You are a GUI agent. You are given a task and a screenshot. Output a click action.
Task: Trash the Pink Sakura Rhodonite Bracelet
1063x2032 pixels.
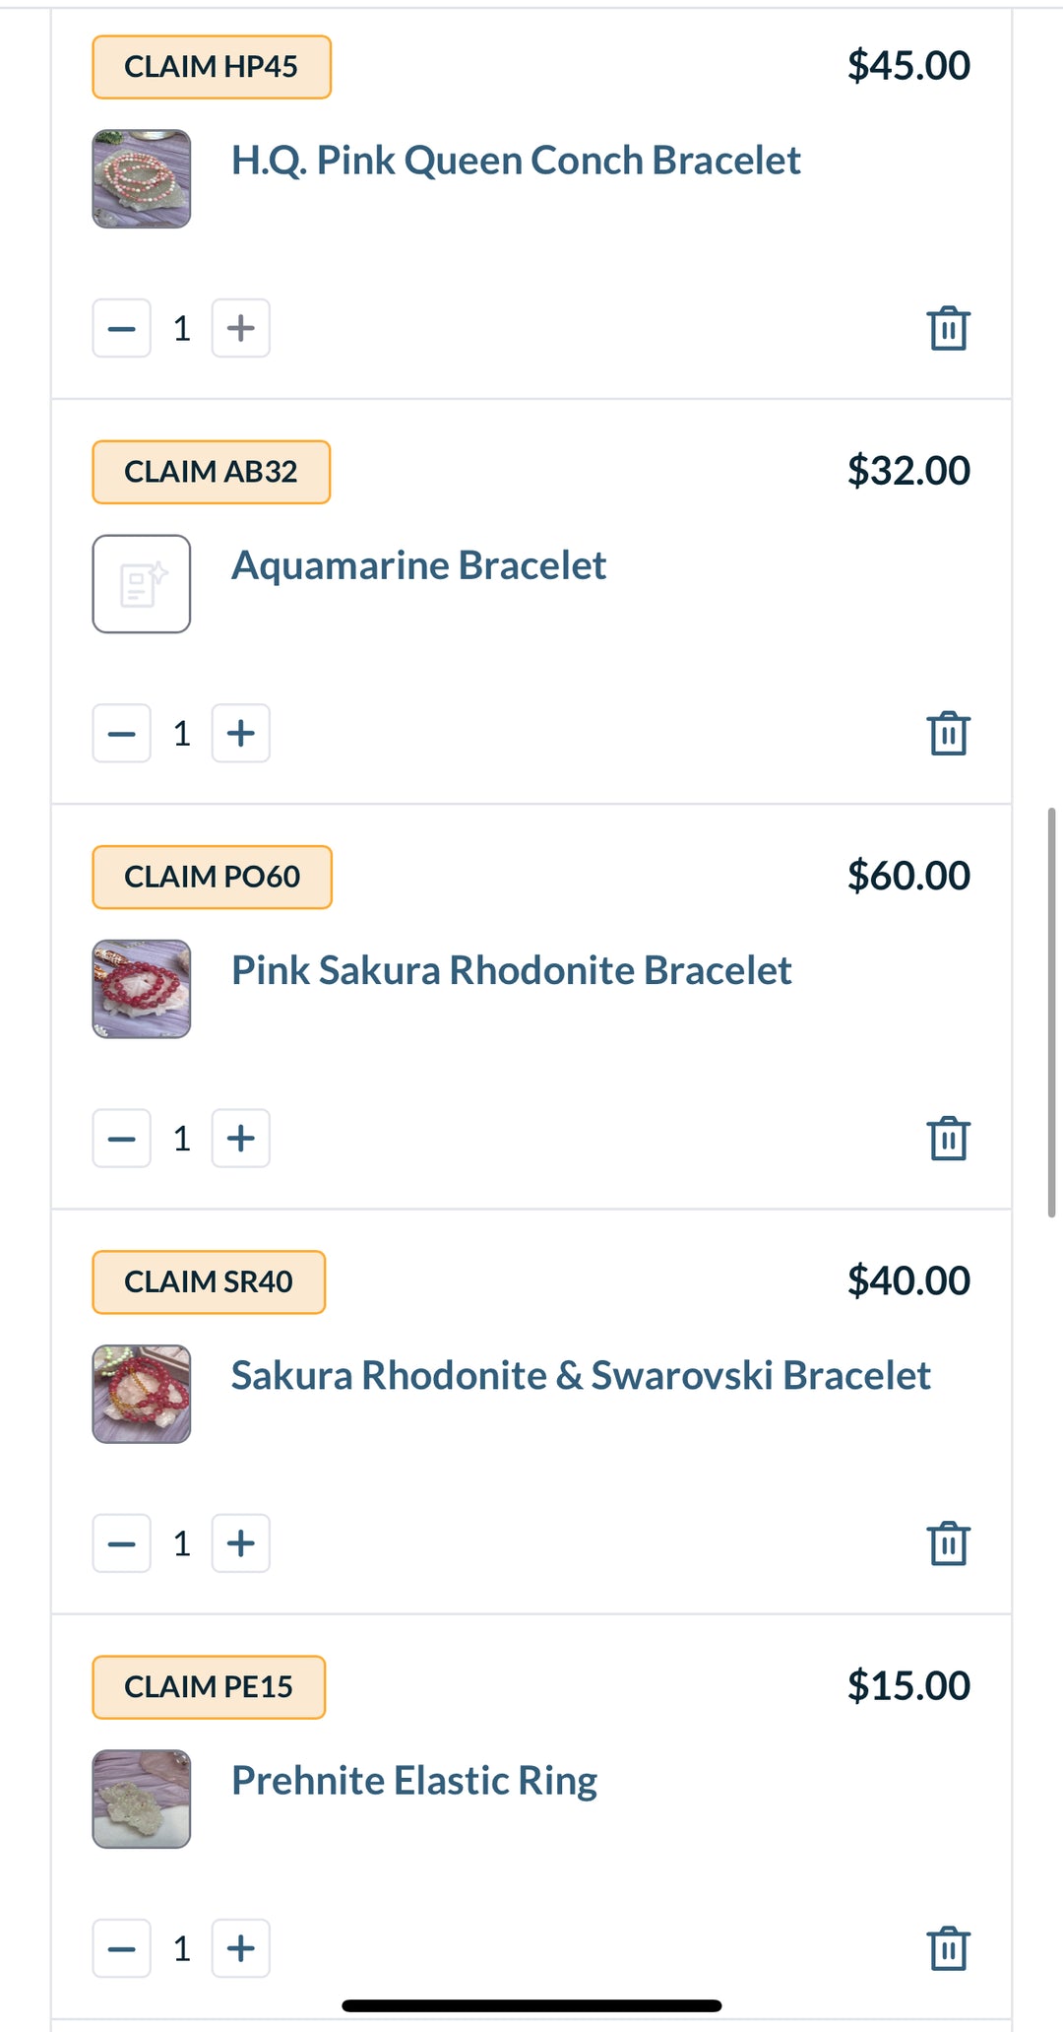(x=948, y=1138)
